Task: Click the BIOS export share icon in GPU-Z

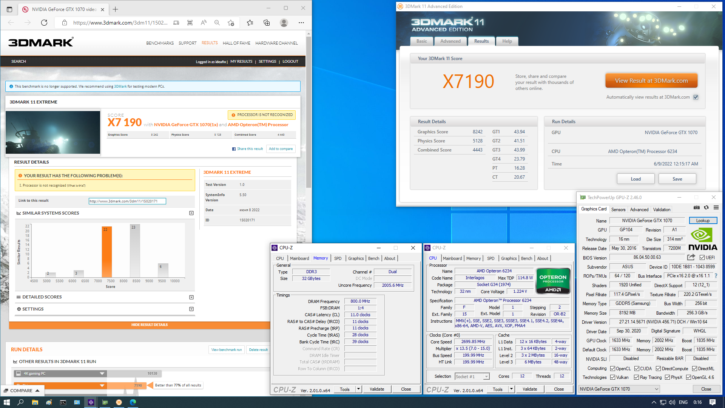Action: (691, 257)
